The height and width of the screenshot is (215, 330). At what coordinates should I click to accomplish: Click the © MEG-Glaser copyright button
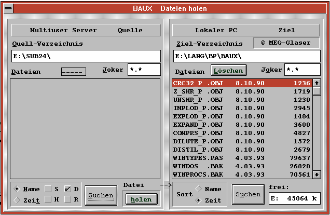click(286, 43)
